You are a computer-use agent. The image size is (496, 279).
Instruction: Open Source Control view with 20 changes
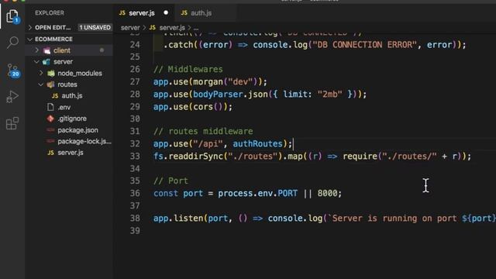13,71
